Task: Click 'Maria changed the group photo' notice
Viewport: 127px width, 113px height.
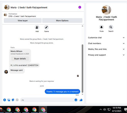Action: [x=42, y=43]
